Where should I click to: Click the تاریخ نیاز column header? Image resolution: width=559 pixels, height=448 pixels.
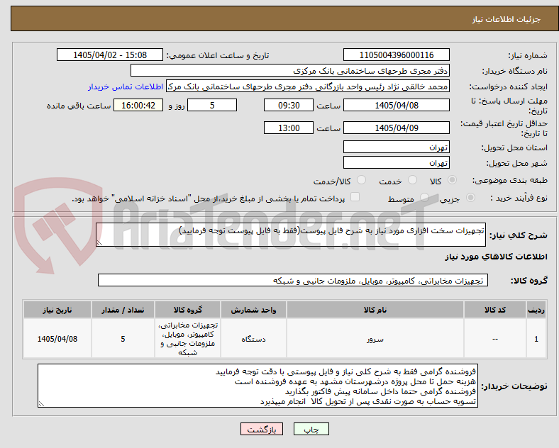pyautogui.click(x=57, y=310)
